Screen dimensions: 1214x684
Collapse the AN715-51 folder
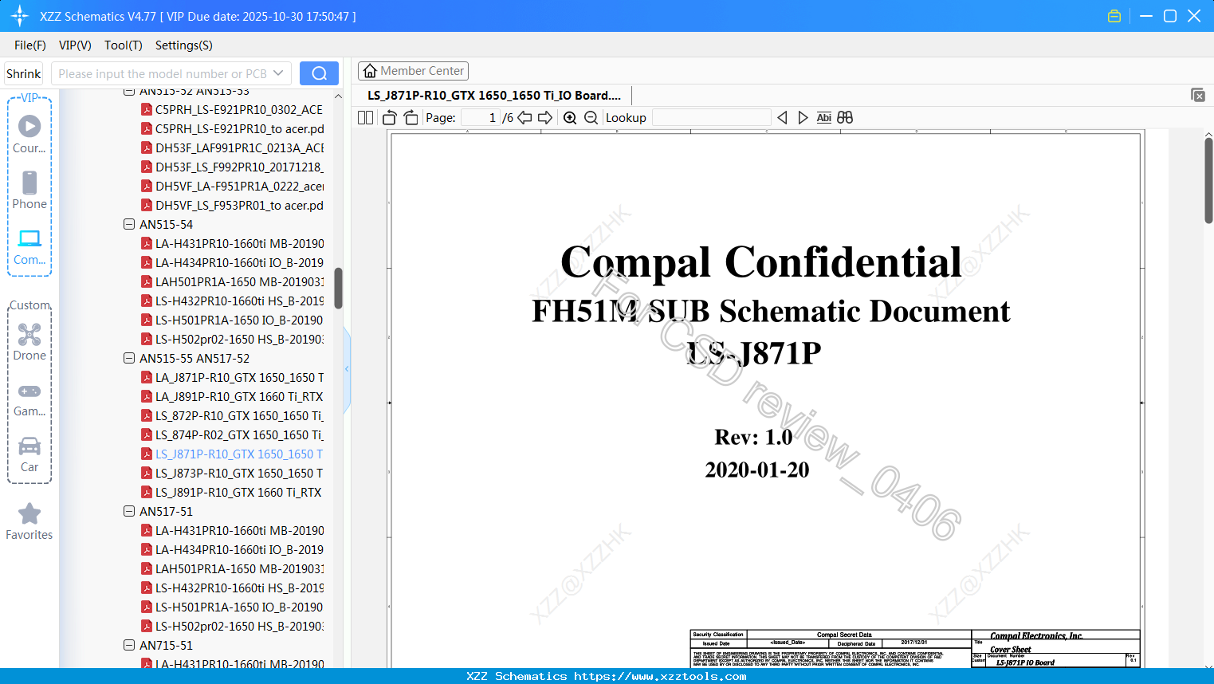pyautogui.click(x=129, y=646)
